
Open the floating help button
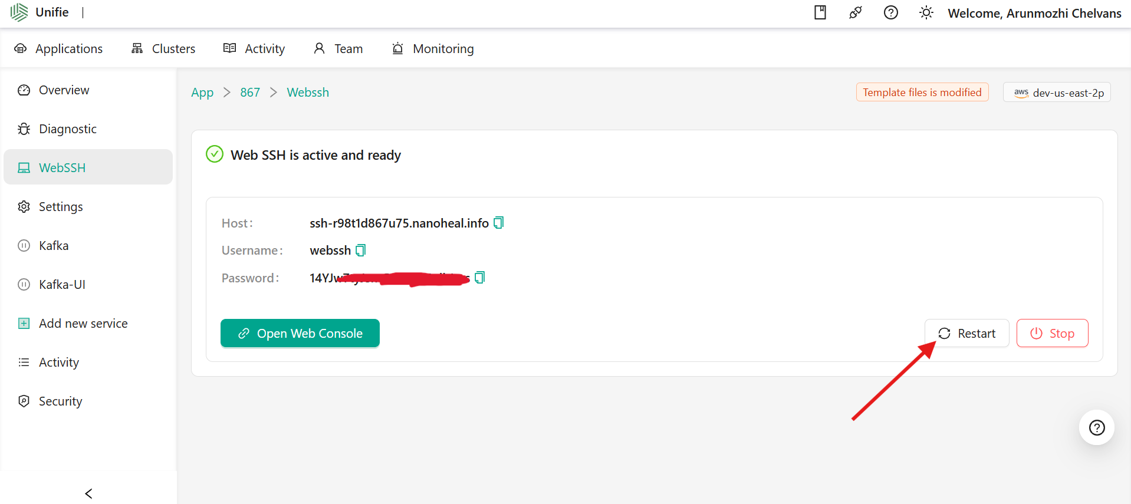click(x=1097, y=427)
